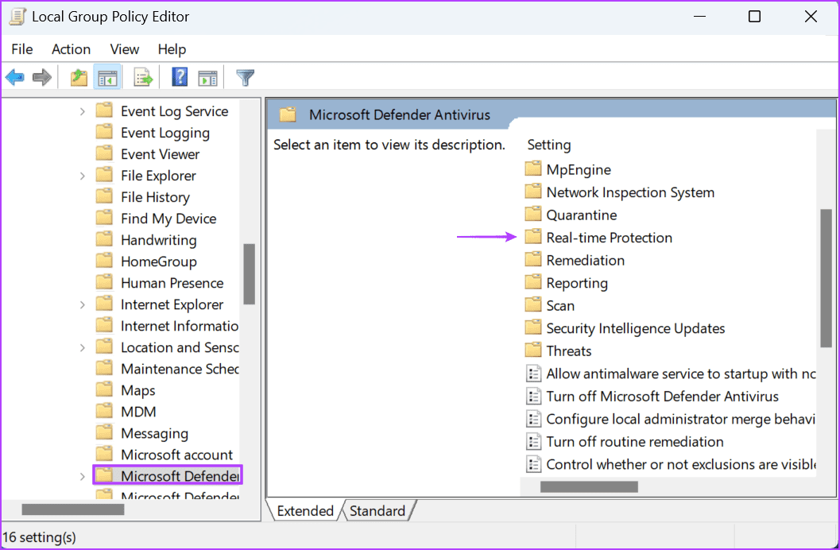The width and height of the screenshot is (840, 550).
Task: Click the Turn off Microsoft Defender Antivirus policy icon
Action: tap(533, 397)
